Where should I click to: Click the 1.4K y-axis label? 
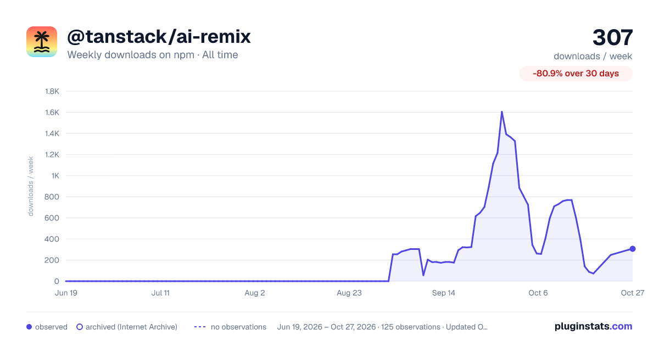[52, 133]
